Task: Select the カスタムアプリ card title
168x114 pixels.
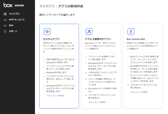Action: click(51, 39)
